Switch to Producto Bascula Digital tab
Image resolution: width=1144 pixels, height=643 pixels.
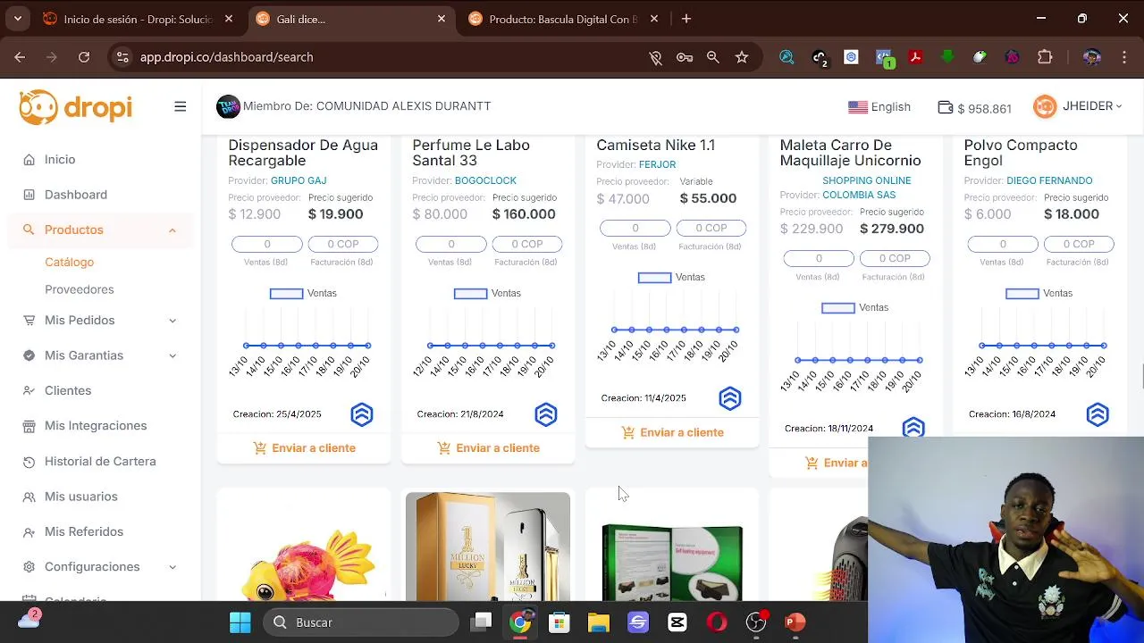[563, 19]
